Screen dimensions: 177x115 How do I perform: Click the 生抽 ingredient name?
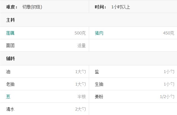coord(99,84)
